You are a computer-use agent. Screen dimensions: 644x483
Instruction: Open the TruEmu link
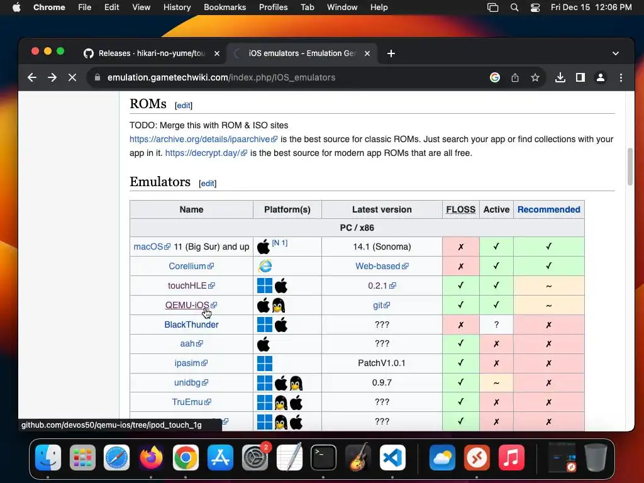pos(191,402)
